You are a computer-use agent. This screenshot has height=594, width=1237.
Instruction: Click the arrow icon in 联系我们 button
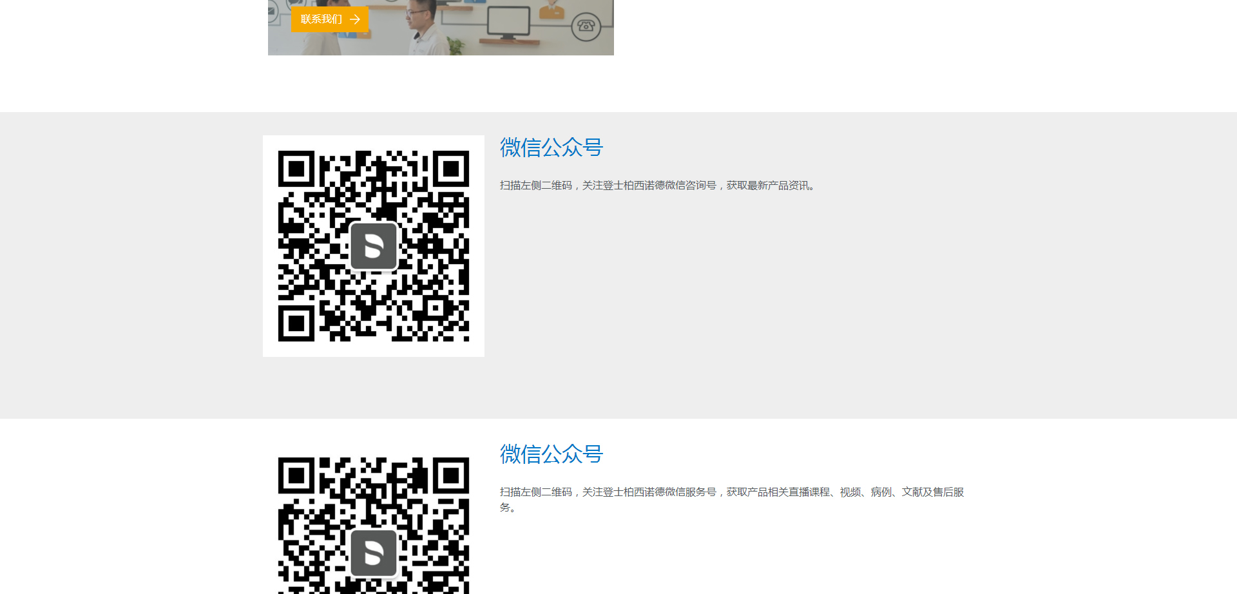click(355, 19)
